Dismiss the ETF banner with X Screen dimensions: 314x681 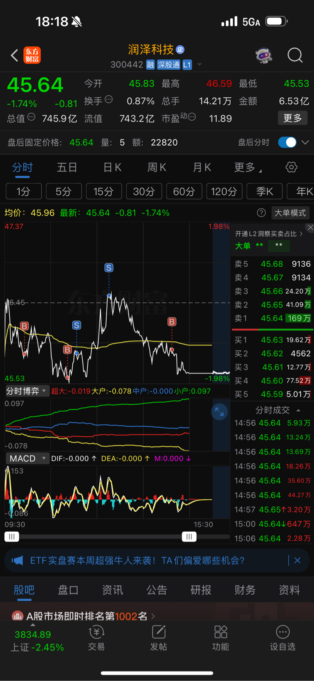(x=298, y=560)
